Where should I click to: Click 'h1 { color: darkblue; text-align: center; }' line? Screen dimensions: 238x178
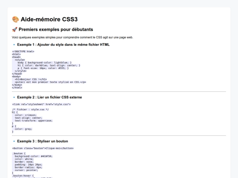(49, 65)
